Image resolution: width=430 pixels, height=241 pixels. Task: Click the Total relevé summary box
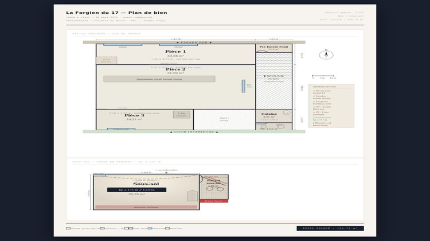point(330,228)
